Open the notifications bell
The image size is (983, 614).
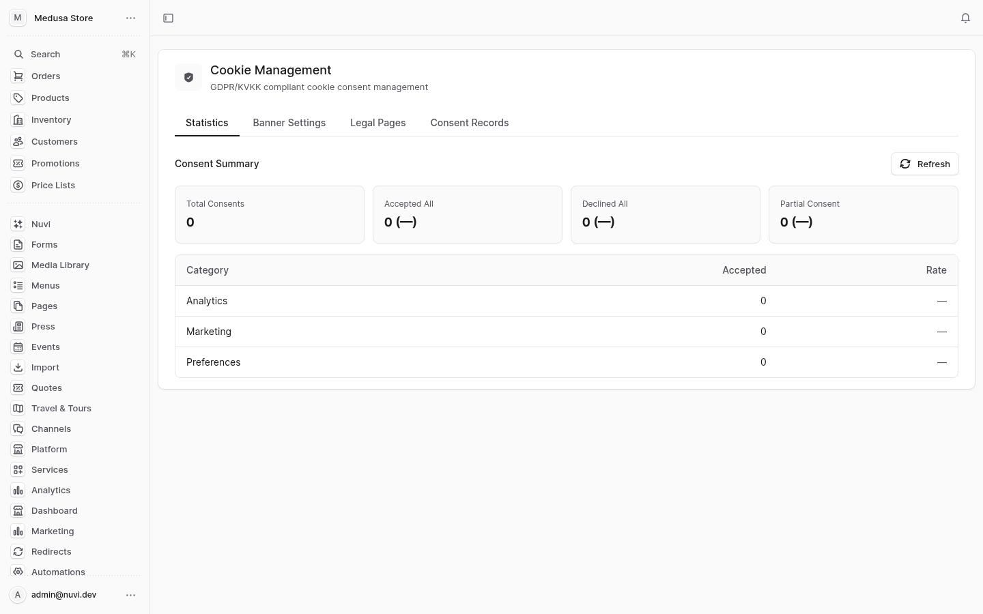(965, 18)
